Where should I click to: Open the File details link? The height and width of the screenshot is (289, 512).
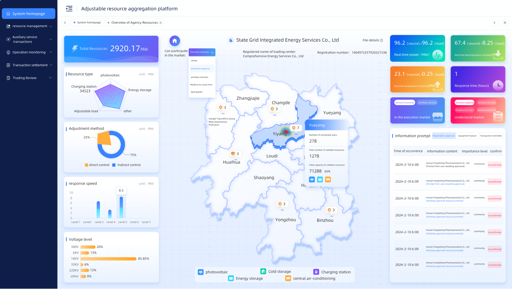pyautogui.click(x=372, y=40)
